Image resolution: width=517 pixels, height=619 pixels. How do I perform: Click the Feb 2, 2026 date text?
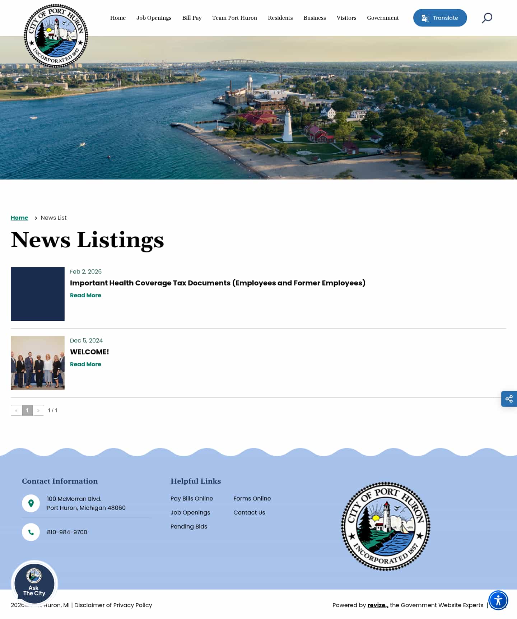pos(86,271)
